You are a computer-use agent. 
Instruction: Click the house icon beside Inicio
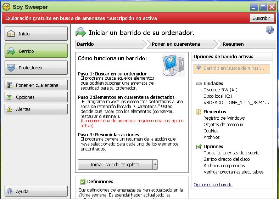coord(11,34)
